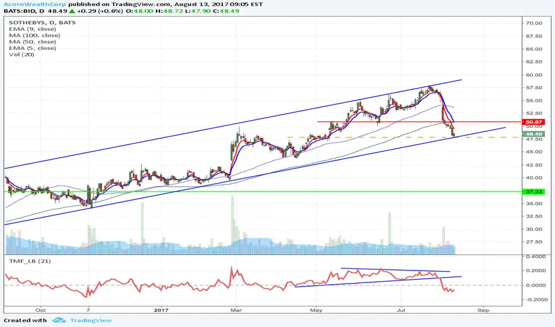Click the 45.00 price axis label
This screenshot has width=555, height=327.
point(534,152)
